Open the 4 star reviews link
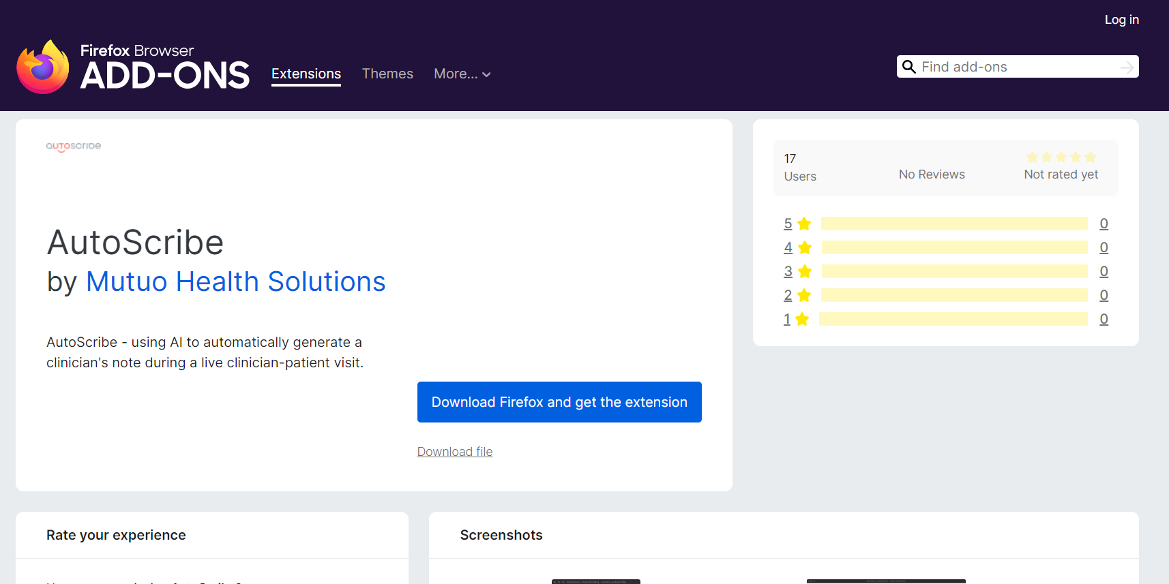This screenshot has width=1169, height=584. [788, 247]
